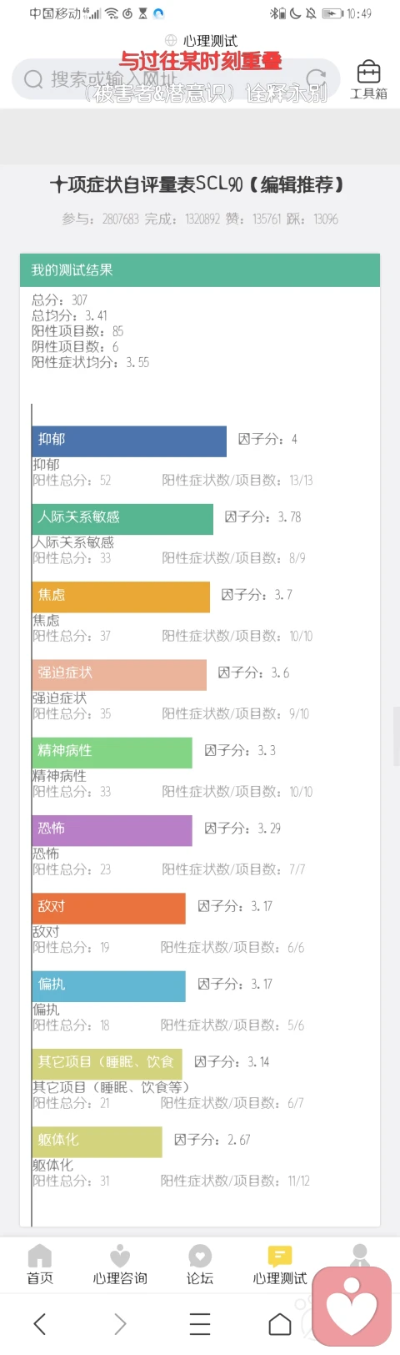Tap the browser home button
The height and width of the screenshot is (1355, 400).
click(x=280, y=1324)
